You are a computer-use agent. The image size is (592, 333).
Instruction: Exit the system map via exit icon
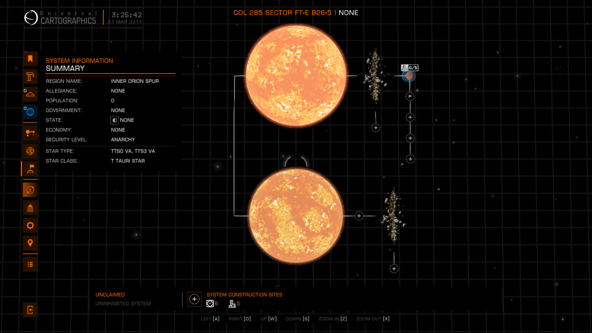[x=30, y=310]
